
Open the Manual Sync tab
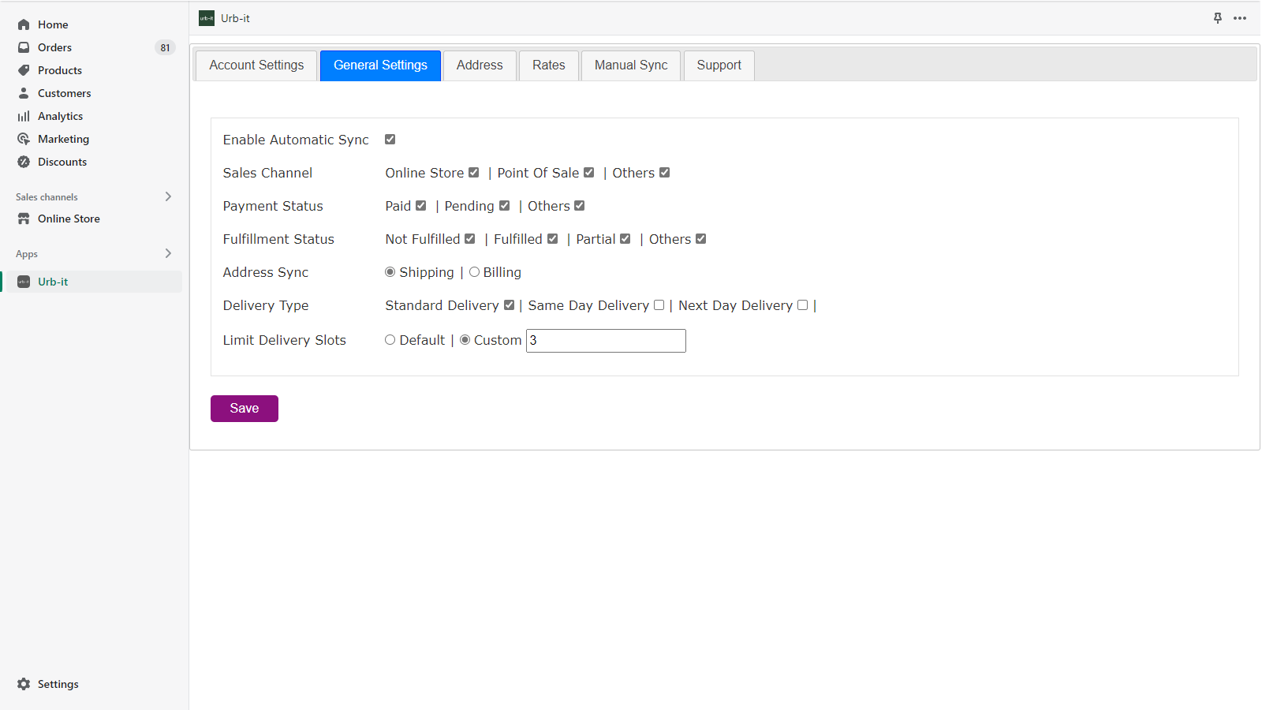point(630,65)
